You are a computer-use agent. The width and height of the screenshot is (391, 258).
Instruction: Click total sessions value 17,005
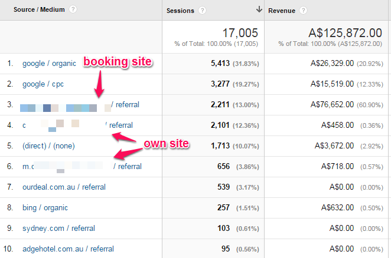click(240, 34)
